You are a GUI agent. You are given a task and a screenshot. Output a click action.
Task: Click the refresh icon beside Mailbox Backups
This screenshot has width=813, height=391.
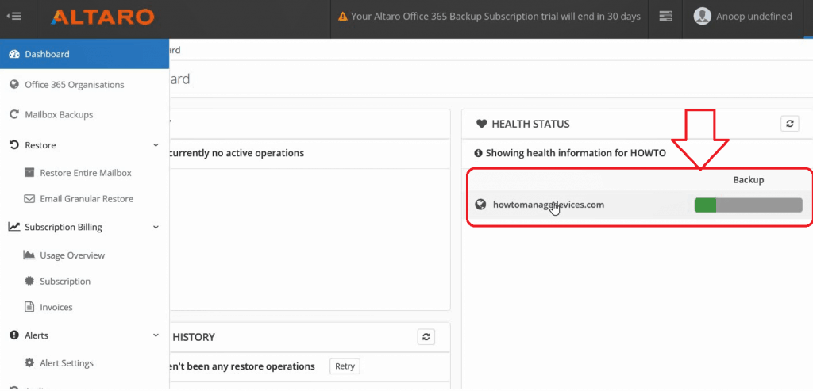click(14, 114)
